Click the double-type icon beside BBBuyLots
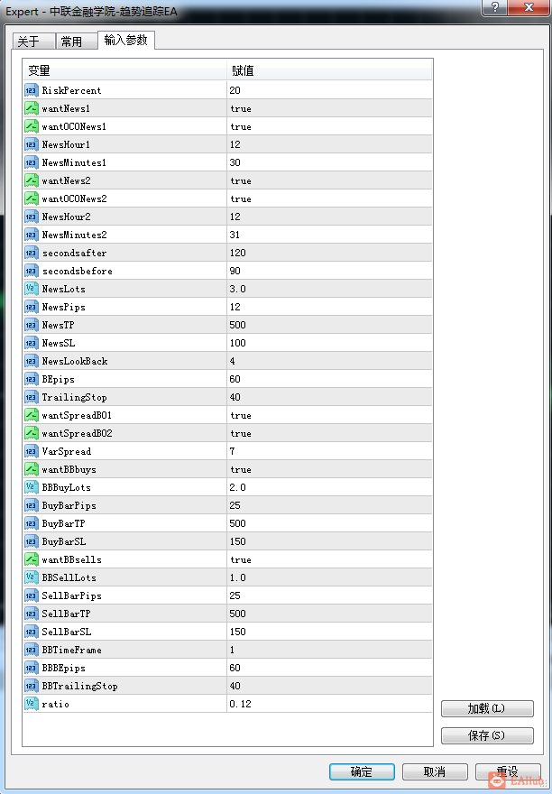The height and width of the screenshot is (794, 552). 32,487
